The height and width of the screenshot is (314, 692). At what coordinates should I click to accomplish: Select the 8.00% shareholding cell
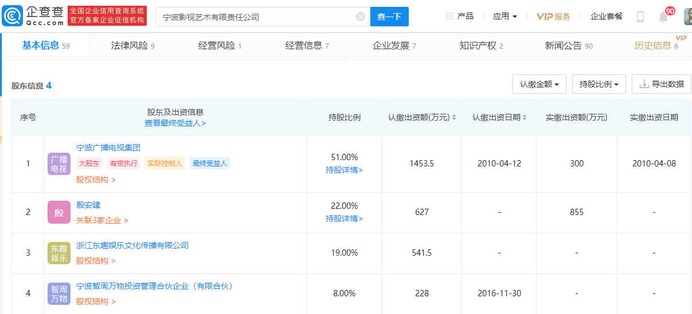point(344,293)
